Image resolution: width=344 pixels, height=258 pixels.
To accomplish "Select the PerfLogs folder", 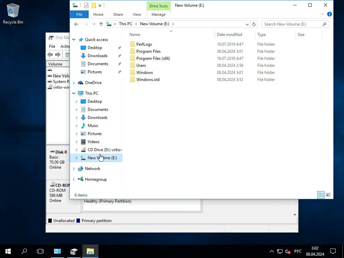I will click(144, 44).
